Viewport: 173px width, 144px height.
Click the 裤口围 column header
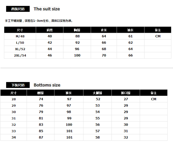click(126, 93)
